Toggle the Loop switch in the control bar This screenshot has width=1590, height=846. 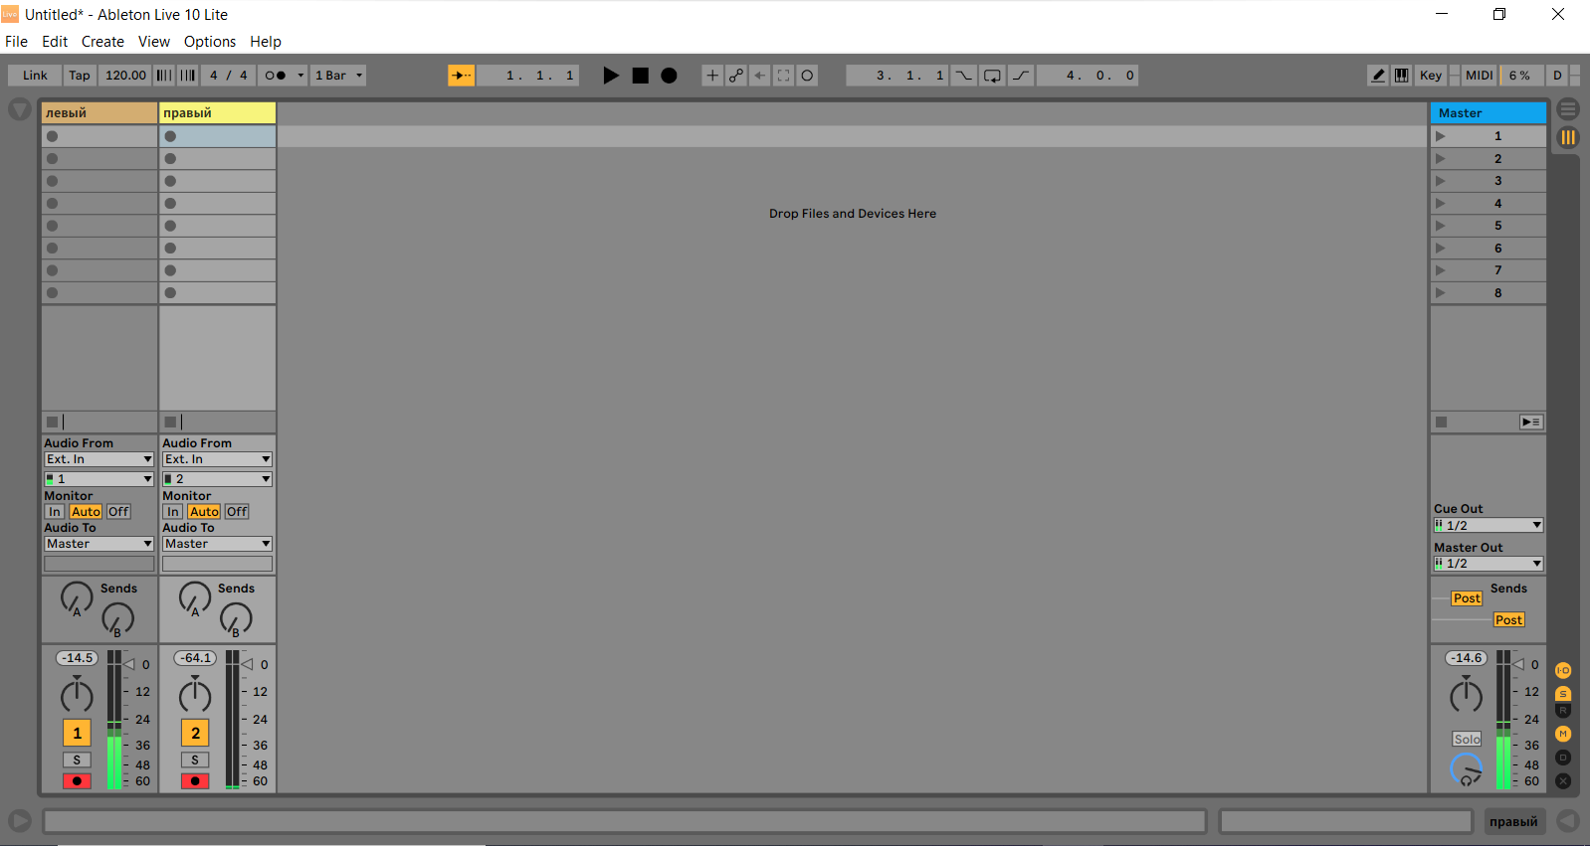(x=992, y=76)
